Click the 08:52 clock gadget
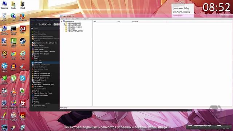The height and width of the screenshot is (131, 233). pos(216,7)
